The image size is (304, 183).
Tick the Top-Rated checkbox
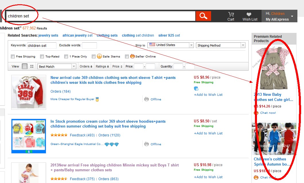pos(42,56)
